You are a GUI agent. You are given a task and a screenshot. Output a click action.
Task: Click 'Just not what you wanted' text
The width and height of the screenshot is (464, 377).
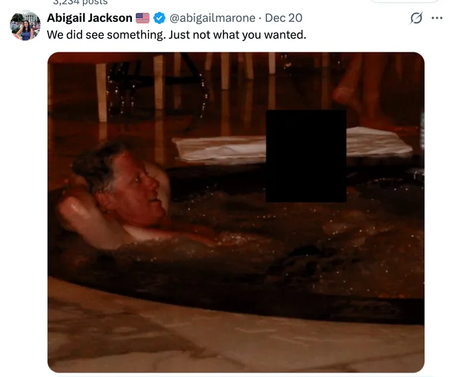237,35
